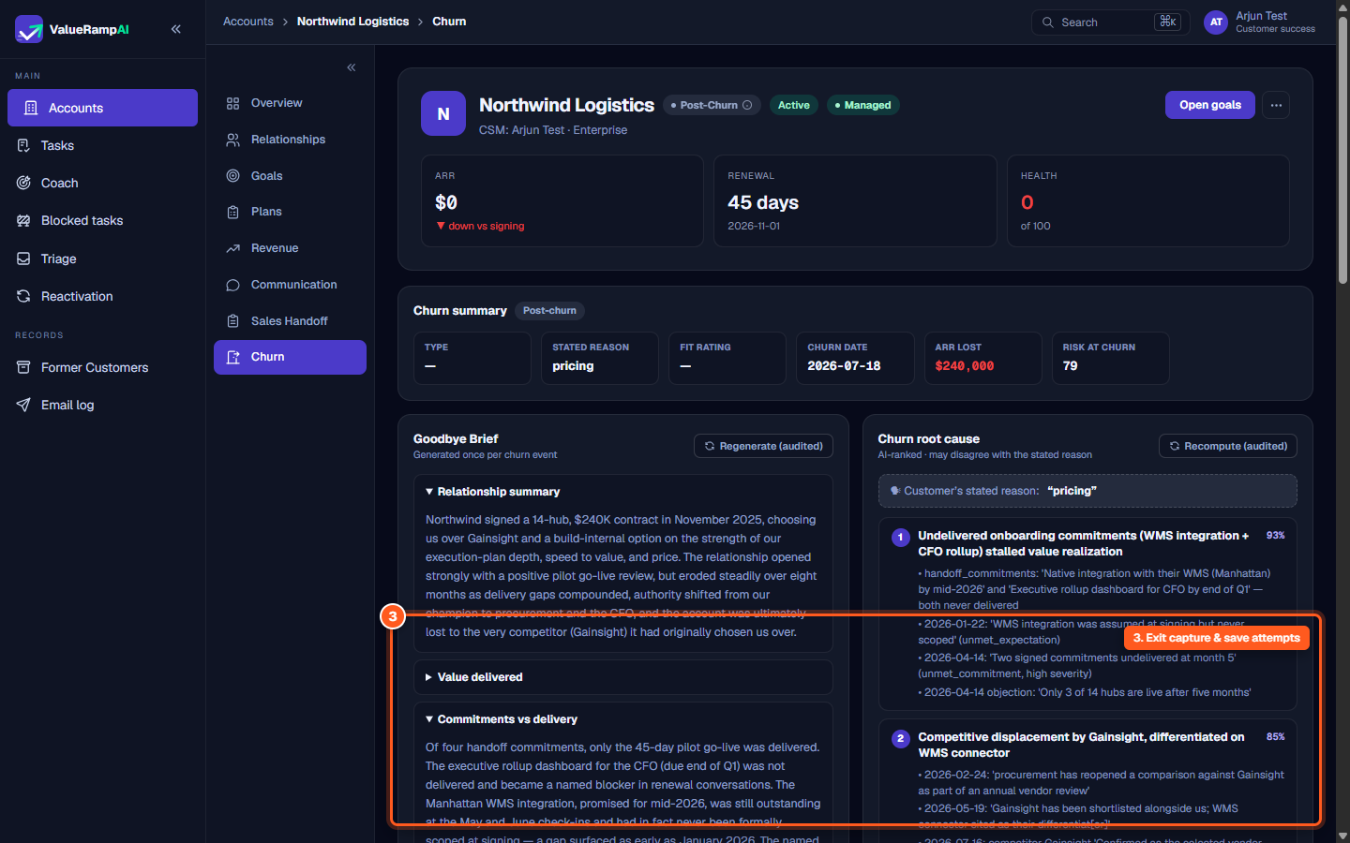
Task: Click the Sales Handoff clipboard icon
Action: pyautogui.click(x=233, y=321)
